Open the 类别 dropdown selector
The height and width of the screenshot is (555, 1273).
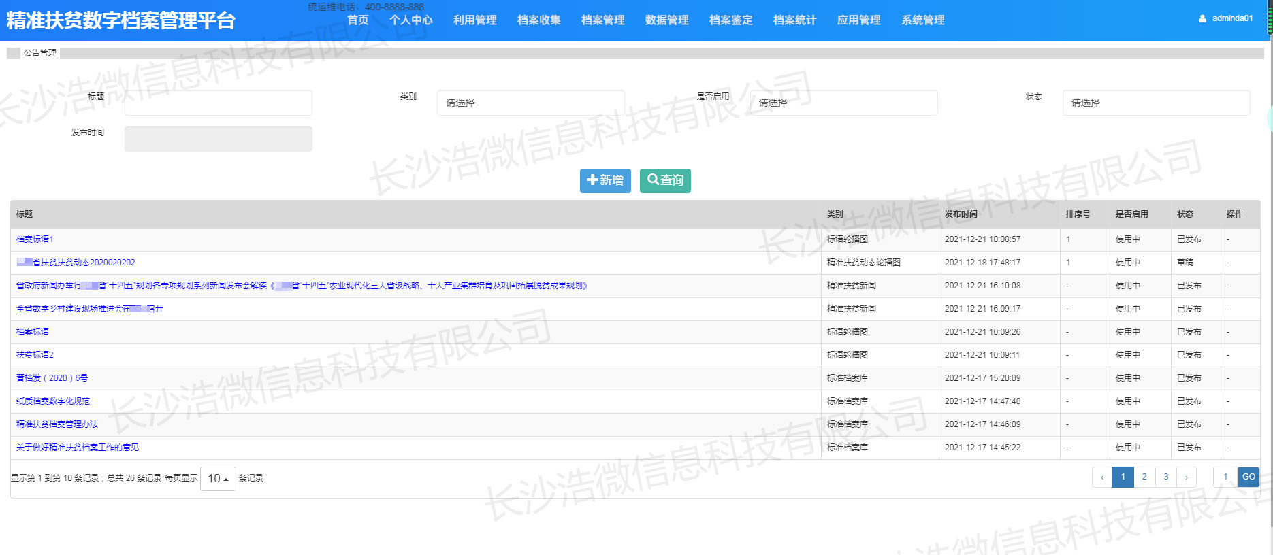(x=531, y=103)
